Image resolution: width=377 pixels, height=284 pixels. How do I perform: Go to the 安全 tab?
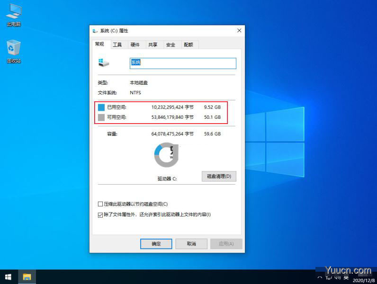(171, 44)
